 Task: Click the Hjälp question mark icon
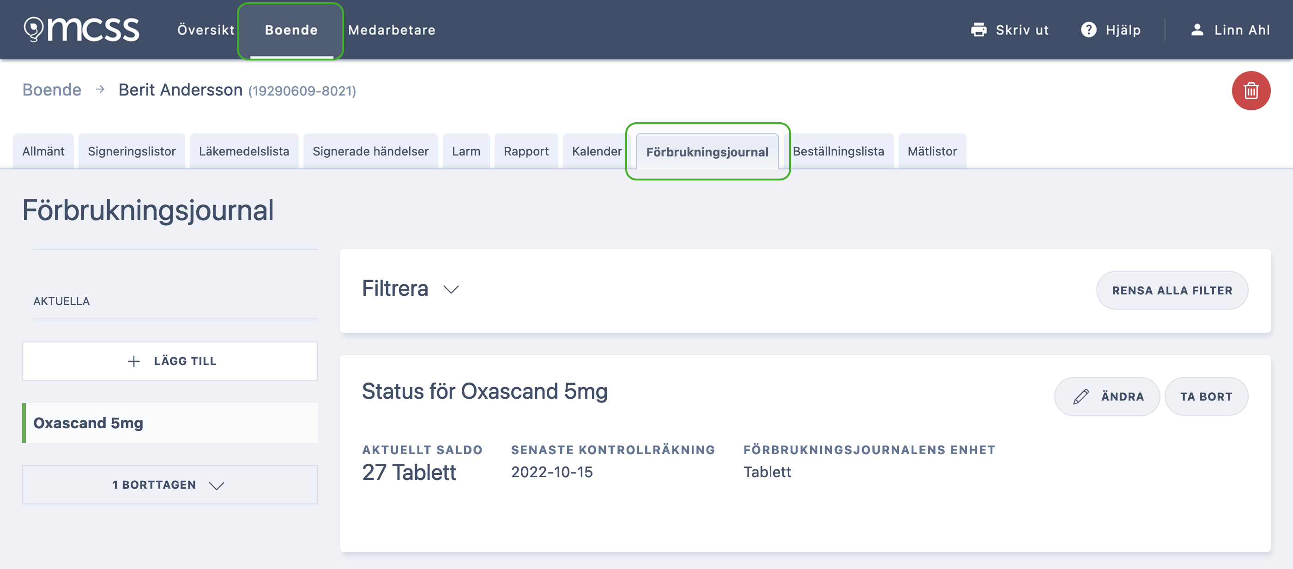1088,30
